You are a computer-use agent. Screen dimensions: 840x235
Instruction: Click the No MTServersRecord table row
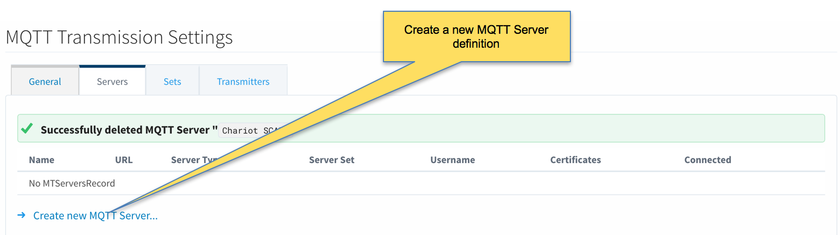point(421,183)
